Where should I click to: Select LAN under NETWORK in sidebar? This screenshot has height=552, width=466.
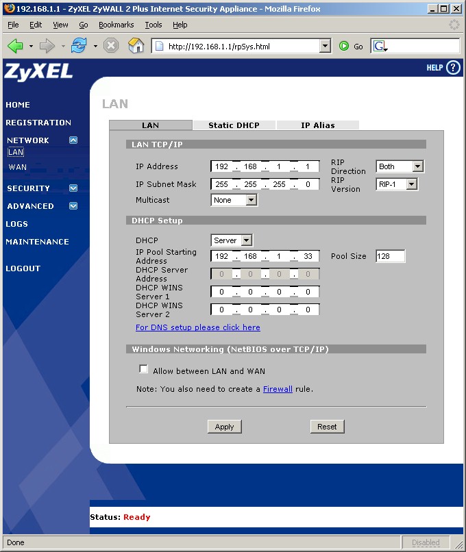pyautogui.click(x=16, y=152)
